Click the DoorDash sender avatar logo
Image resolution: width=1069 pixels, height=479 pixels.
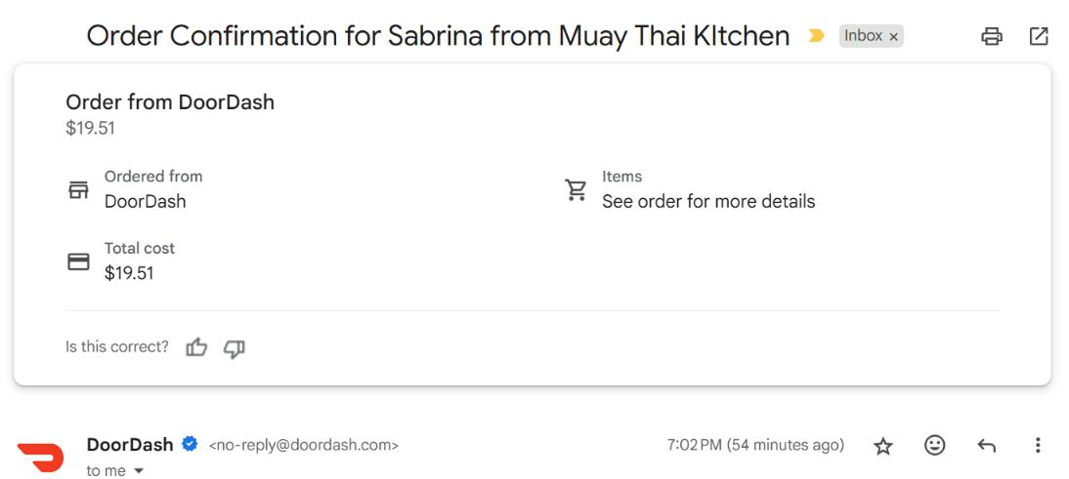40,456
